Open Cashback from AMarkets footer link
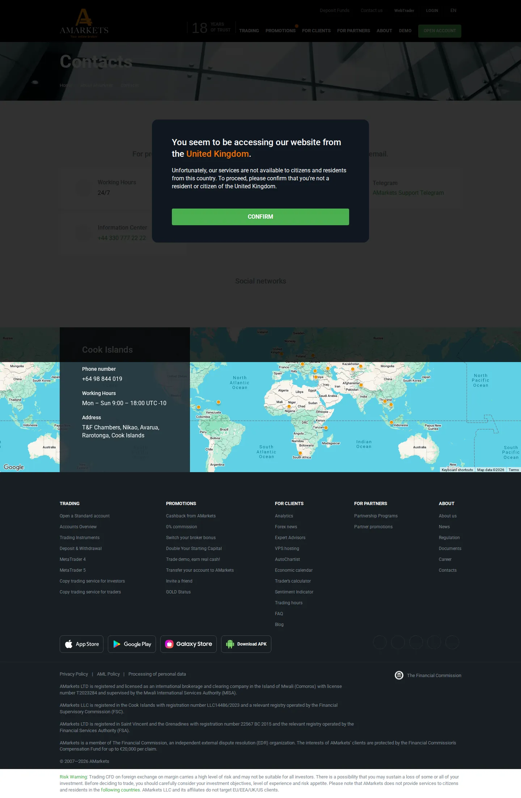 pyautogui.click(x=191, y=516)
